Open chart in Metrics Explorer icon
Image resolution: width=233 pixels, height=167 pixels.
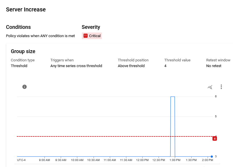(210, 87)
